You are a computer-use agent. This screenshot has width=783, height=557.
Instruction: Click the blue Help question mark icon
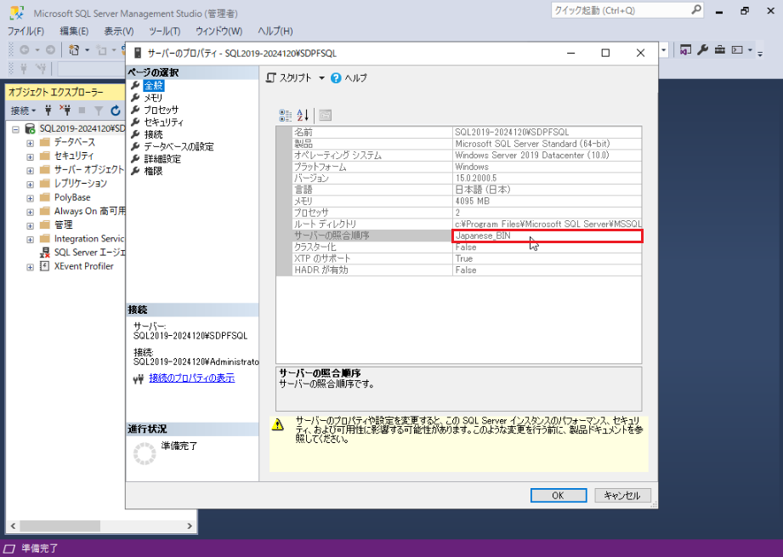pyautogui.click(x=336, y=77)
